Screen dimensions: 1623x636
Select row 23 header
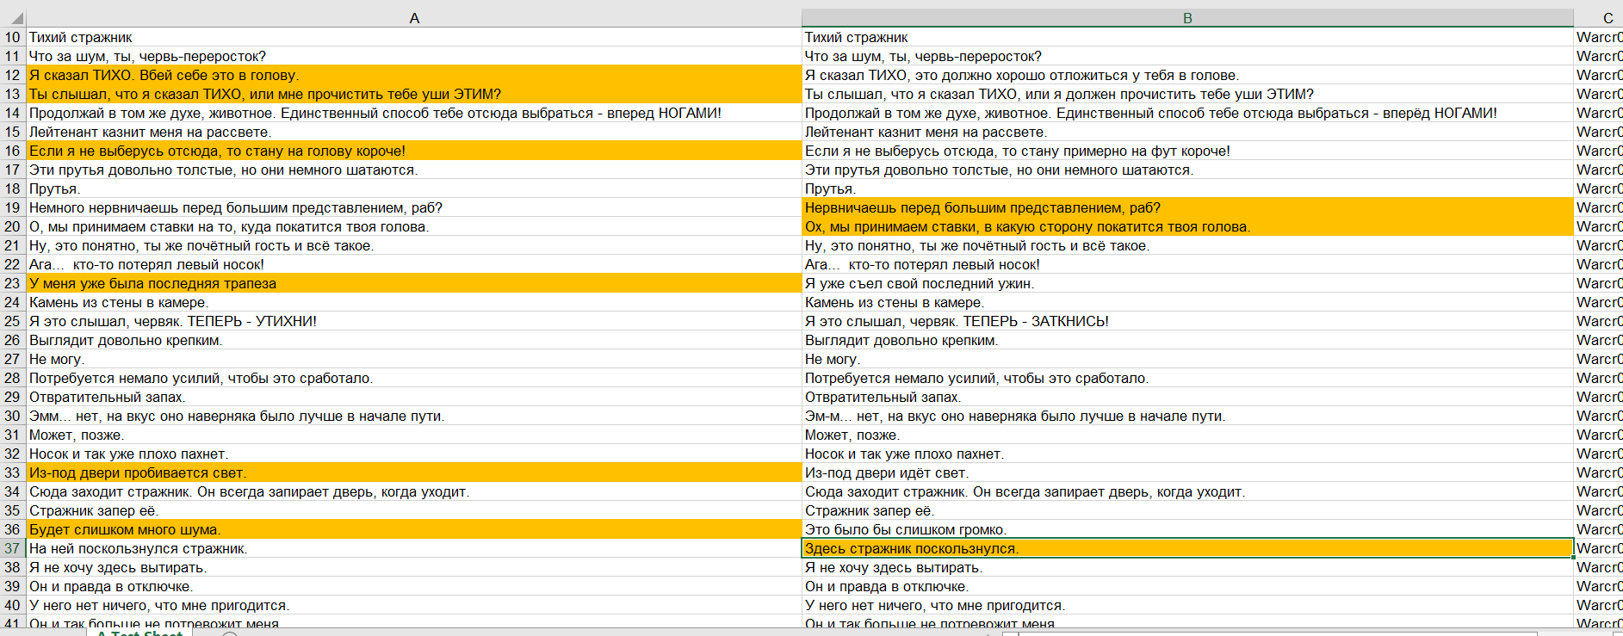click(13, 283)
